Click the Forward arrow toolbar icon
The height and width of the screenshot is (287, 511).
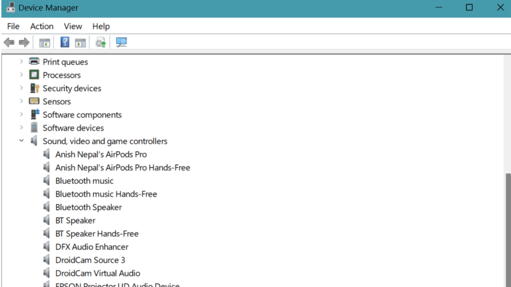pos(24,42)
